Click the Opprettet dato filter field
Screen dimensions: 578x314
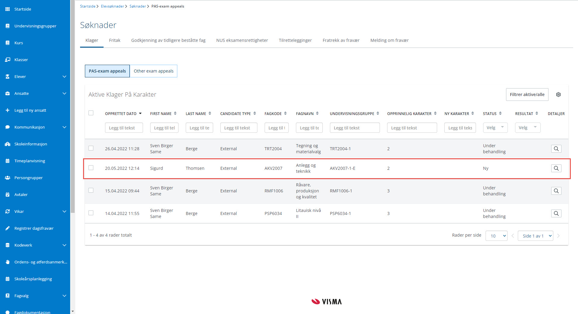click(x=124, y=128)
